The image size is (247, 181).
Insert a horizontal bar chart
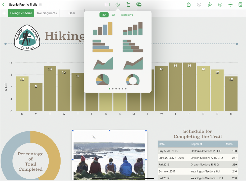click(x=103, y=46)
